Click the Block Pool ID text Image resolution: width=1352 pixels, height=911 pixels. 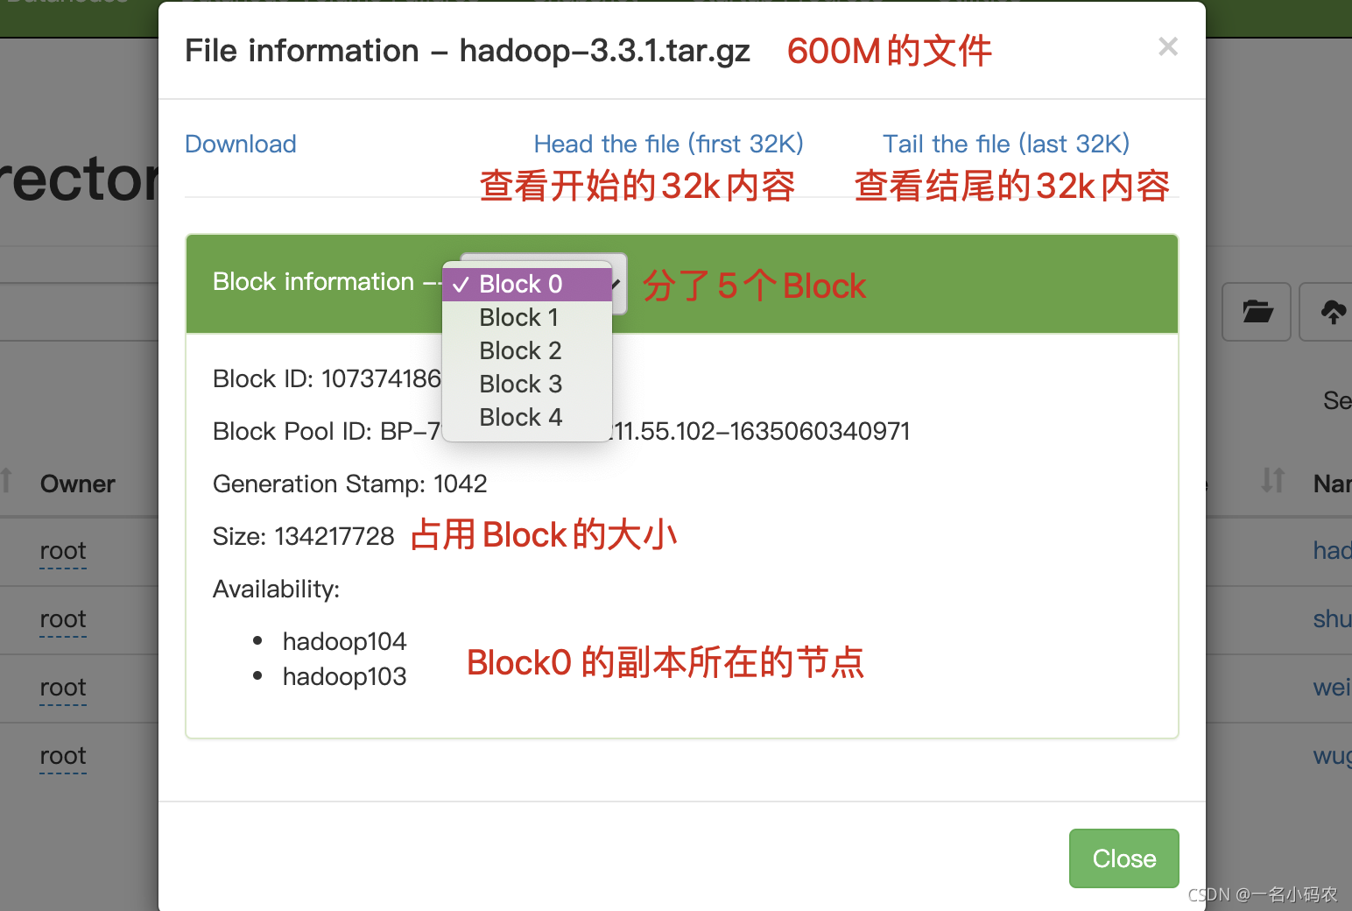pyautogui.click(x=561, y=431)
